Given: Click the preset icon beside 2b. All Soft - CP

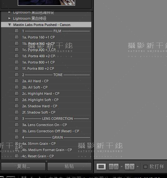Looking at the screenshot, I should click(17, 87).
